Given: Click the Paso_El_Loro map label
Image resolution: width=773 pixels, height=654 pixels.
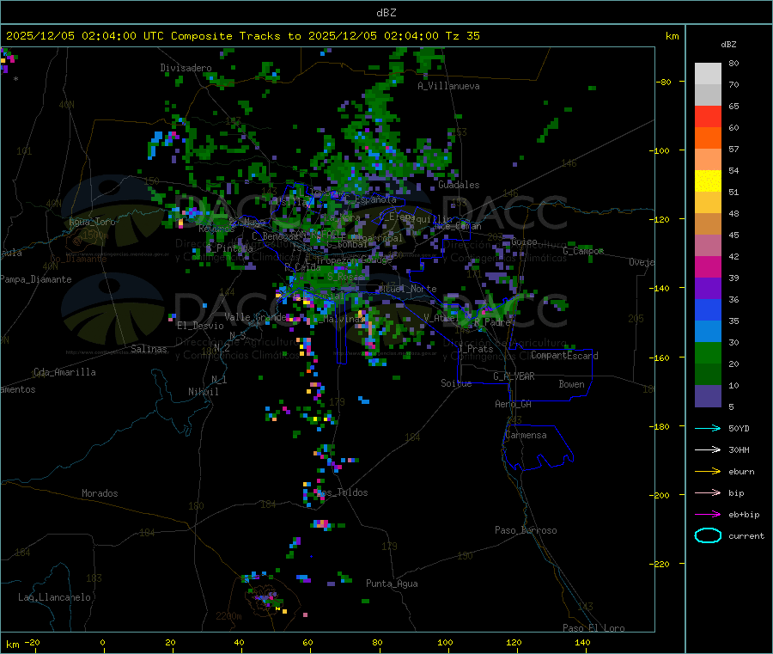Looking at the screenshot, I should click(x=593, y=628).
